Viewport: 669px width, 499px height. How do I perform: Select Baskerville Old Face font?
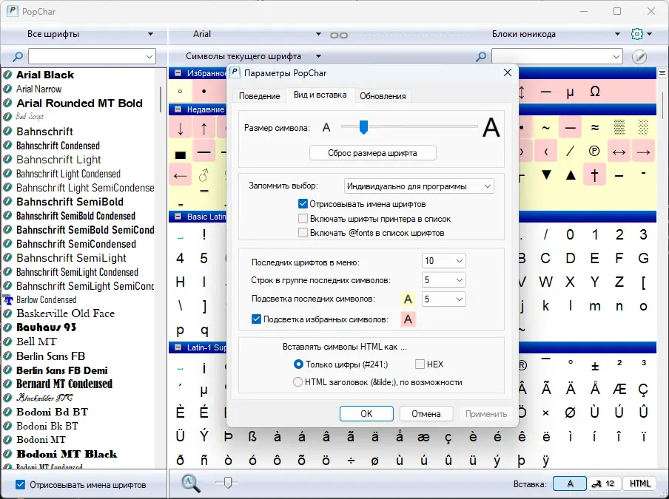tap(65, 313)
